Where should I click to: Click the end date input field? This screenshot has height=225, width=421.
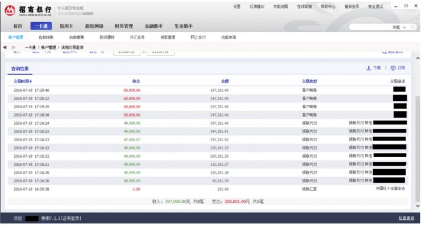click(161, 52)
